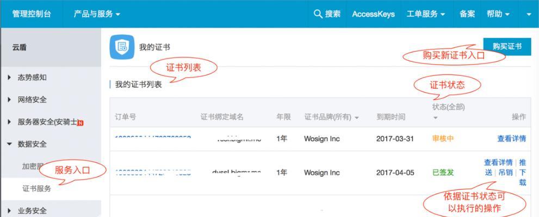The image size is (539, 217).
Task: Click the 云盾 sidebar header
Action: [x=20, y=48]
